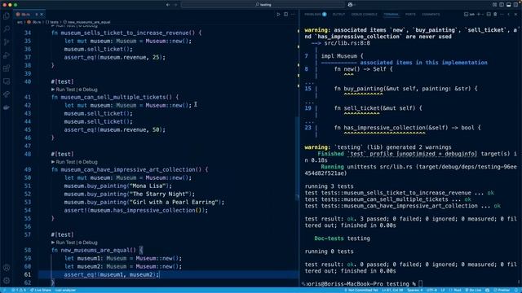This screenshot has width=522, height=293.
Task: Click the terminal prompt input line
Action: (411, 284)
